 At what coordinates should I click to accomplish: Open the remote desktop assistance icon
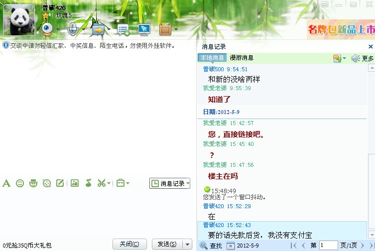(x=144, y=29)
